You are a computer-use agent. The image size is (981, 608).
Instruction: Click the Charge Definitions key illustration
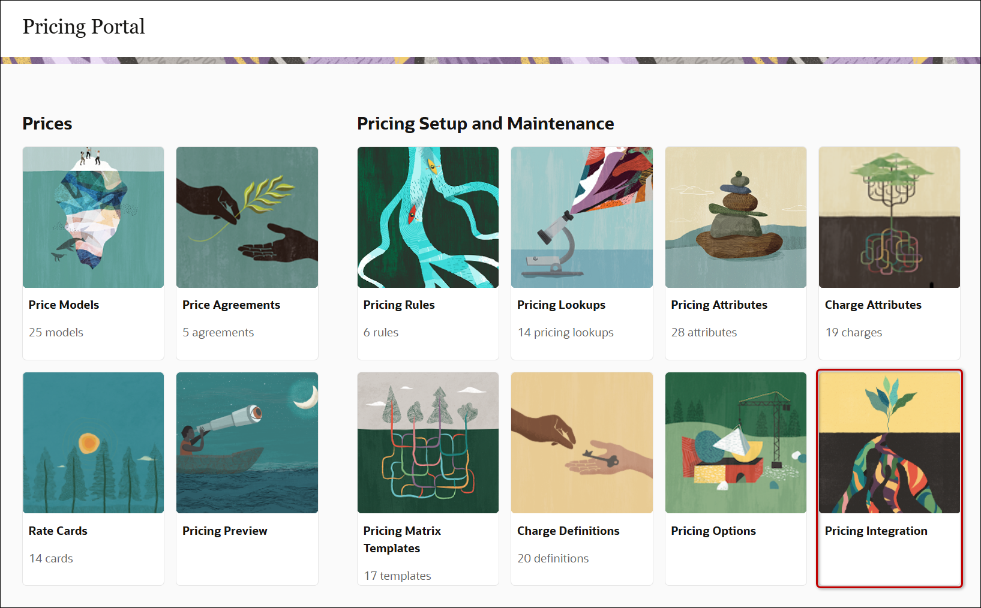(581, 443)
